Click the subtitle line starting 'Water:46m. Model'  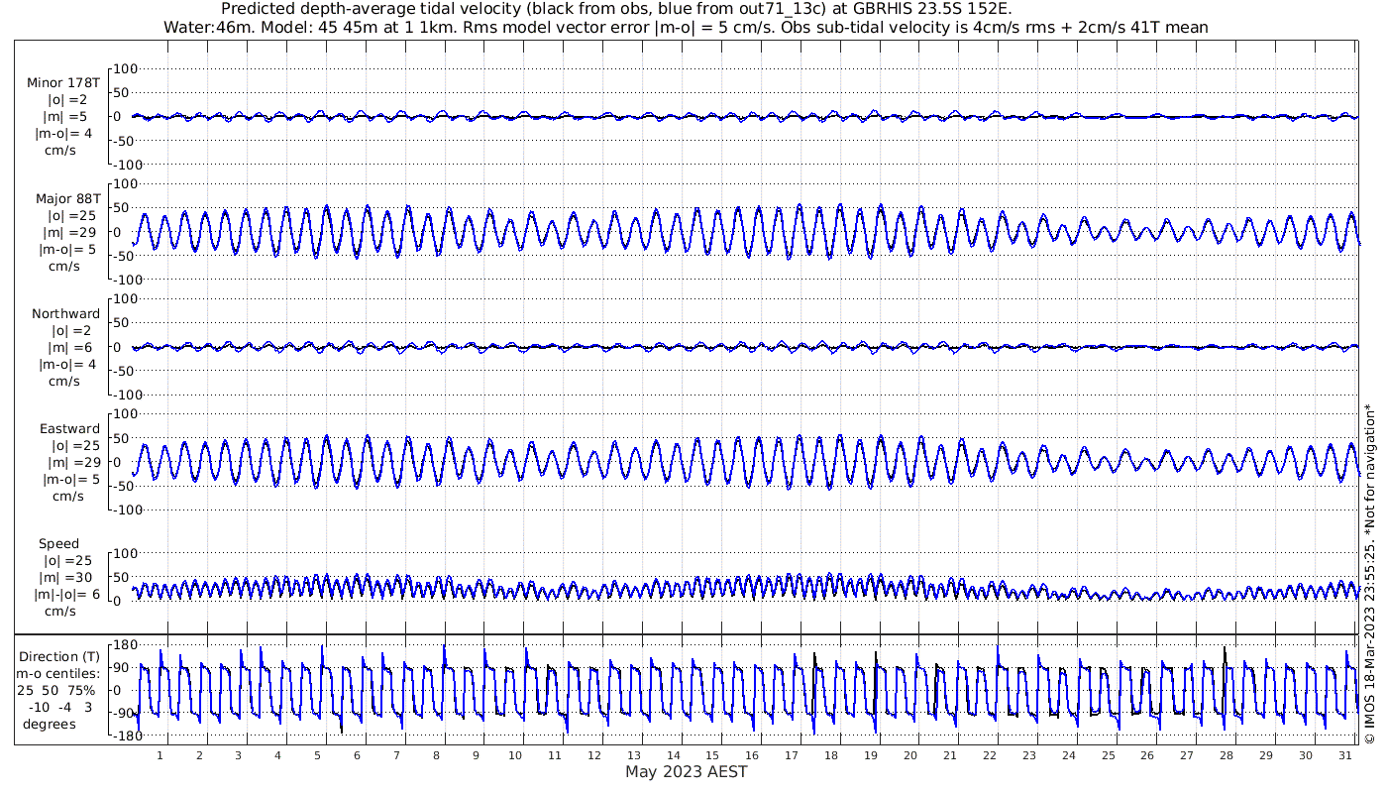pyautogui.click(x=686, y=27)
